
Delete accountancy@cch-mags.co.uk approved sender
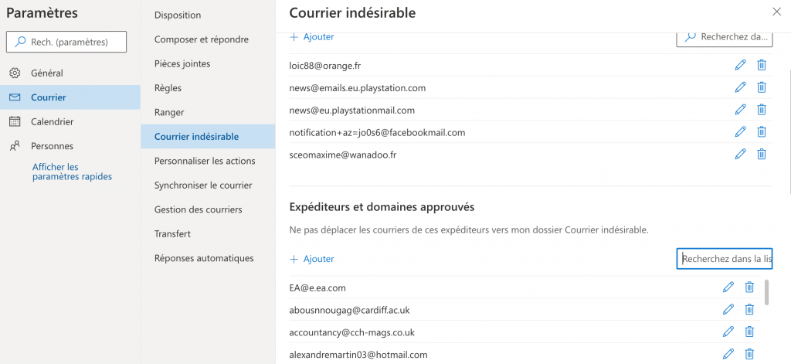[749, 332]
